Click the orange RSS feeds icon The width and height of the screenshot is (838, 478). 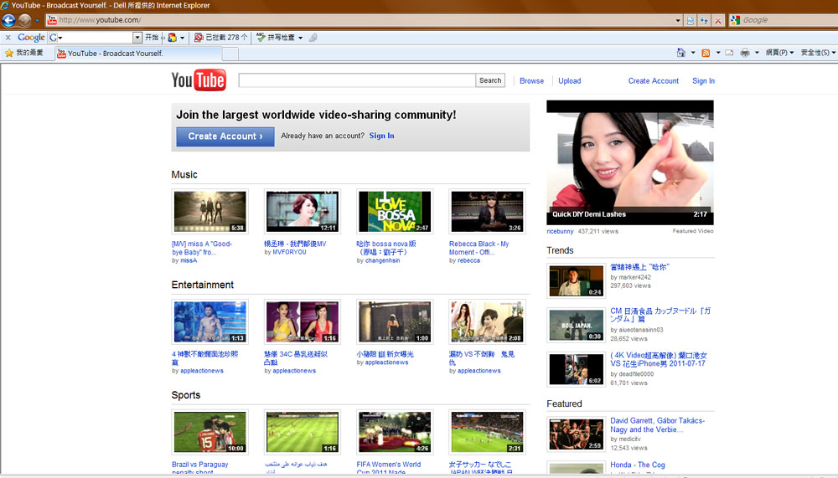pyautogui.click(x=706, y=53)
